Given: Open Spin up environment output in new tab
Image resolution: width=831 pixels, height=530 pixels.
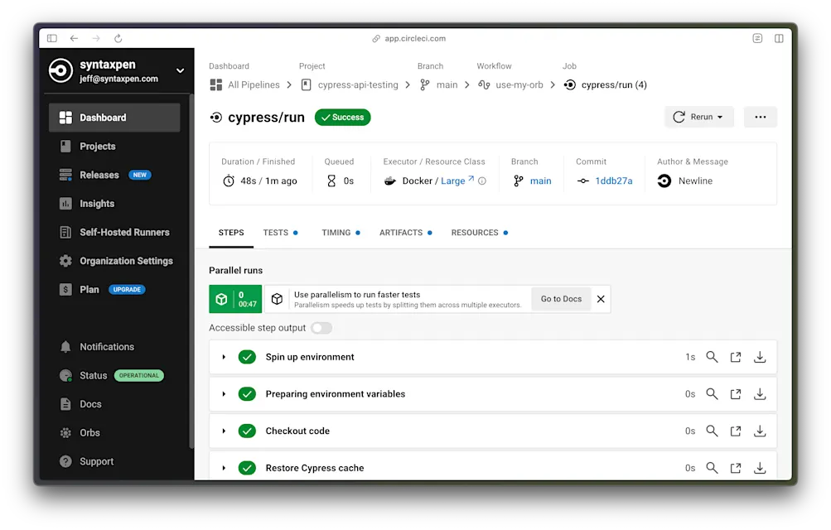Looking at the screenshot, I should [x=736, y=358].
